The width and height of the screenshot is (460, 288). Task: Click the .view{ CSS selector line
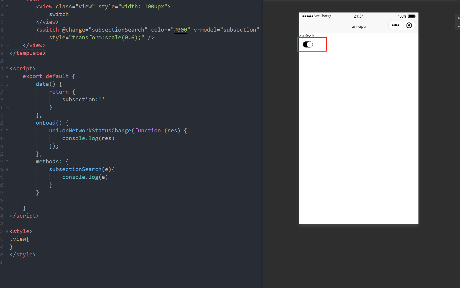click(19, 239)
